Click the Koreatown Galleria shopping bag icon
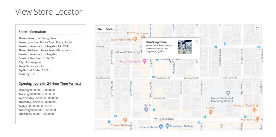The height and width of the screenshot is (137, 276). click(x=167, y=127)
